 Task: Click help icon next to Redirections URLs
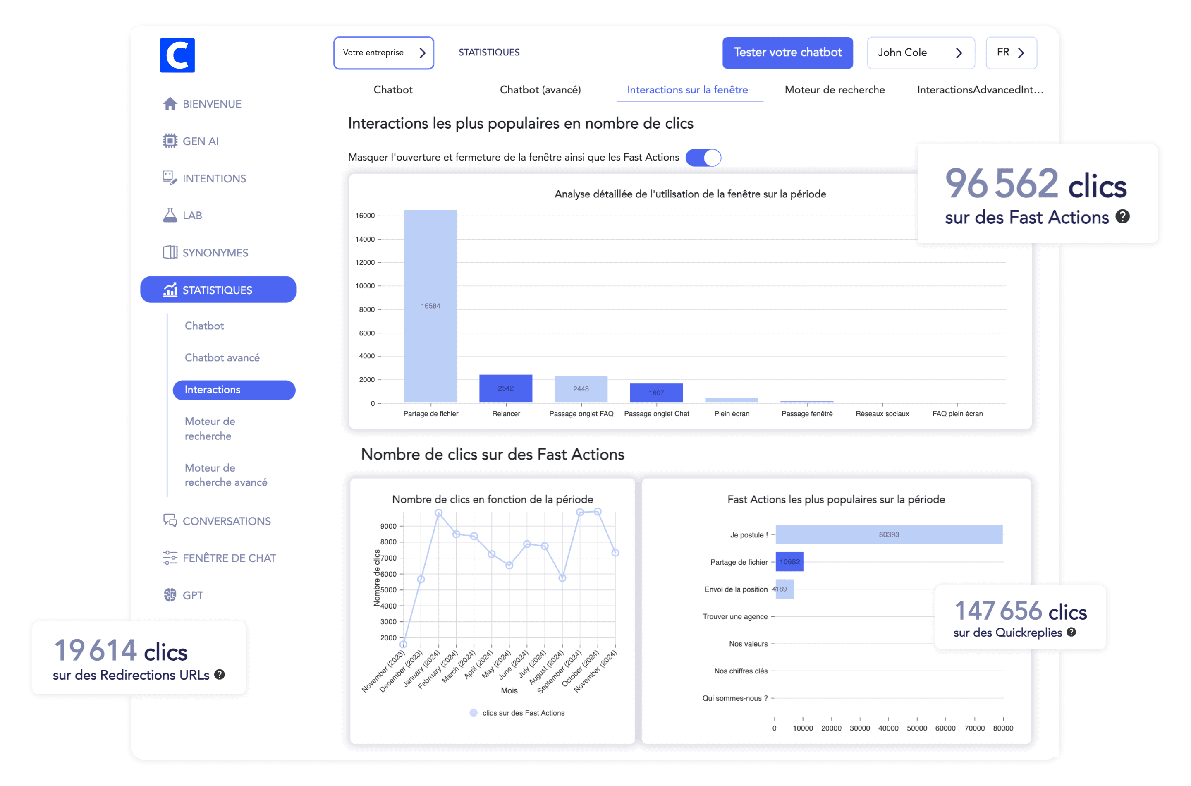(x=220, y=674)
